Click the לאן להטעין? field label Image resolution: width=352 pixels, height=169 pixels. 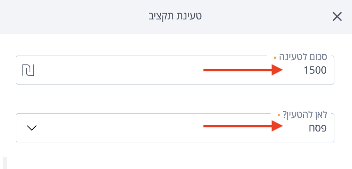point(304,115)
